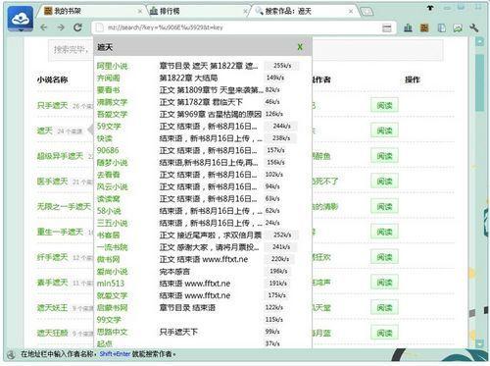490x366 pixels.
Task: Open the rankings bar-chart toolbar icon
Action: pos(408,28)
